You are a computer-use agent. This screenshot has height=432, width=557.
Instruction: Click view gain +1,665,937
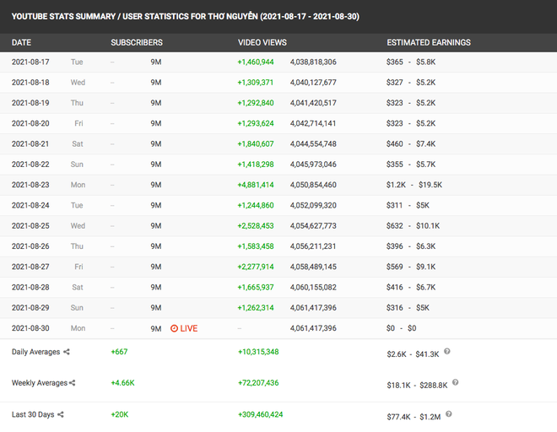[x=256, y=288]
